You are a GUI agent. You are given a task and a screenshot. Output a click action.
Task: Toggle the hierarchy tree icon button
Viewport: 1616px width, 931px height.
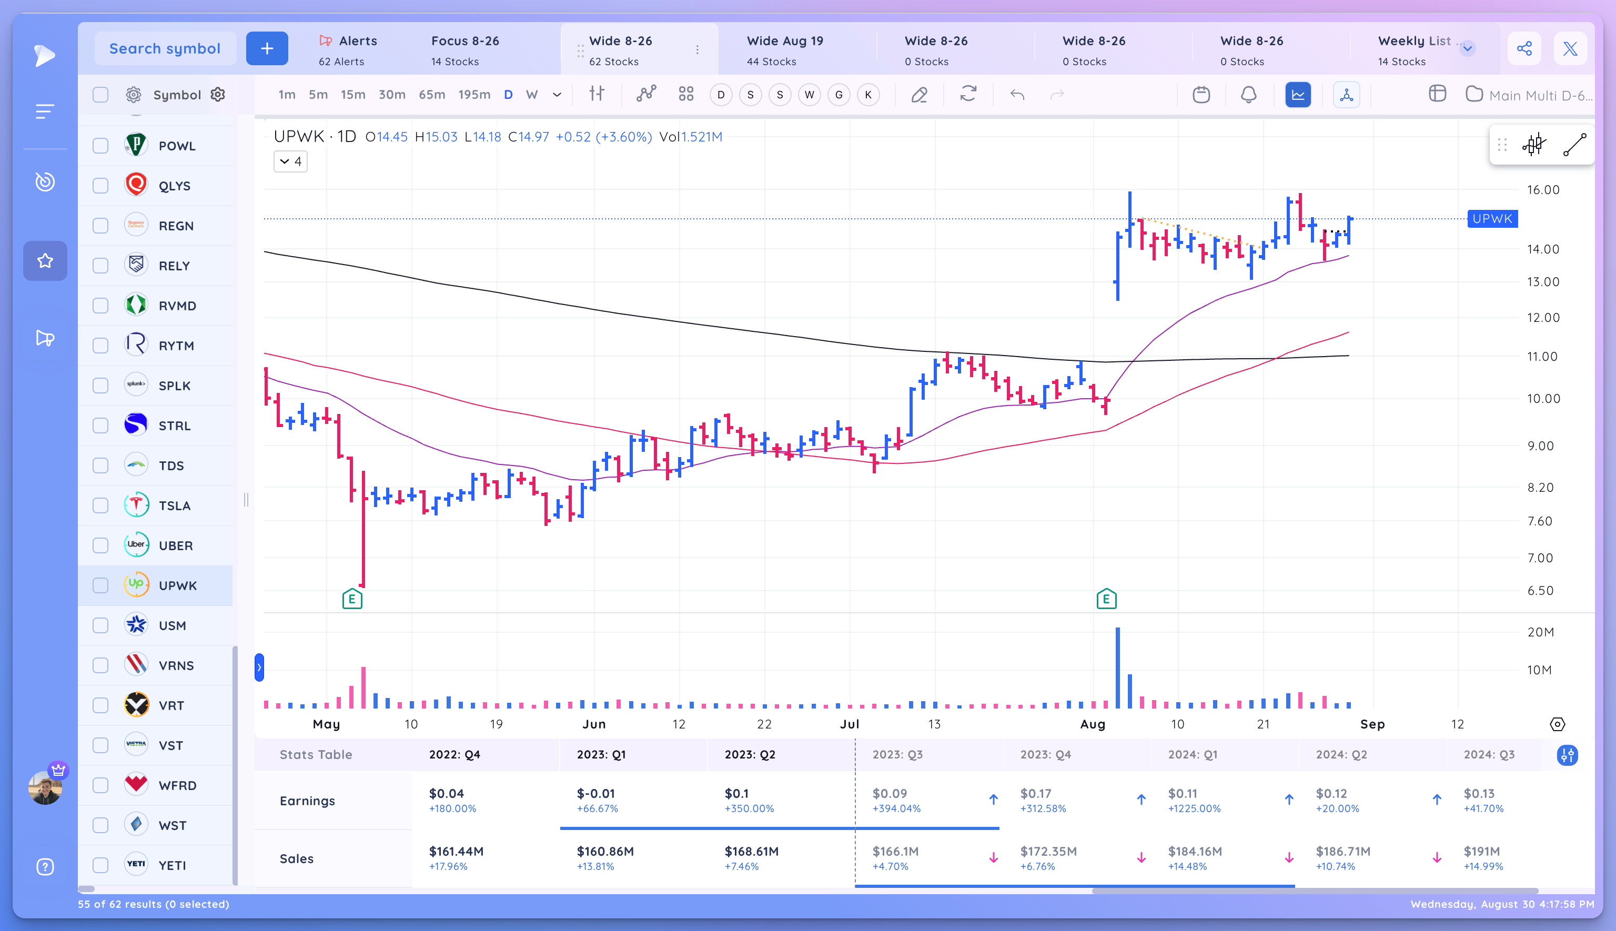(1346, 95)
